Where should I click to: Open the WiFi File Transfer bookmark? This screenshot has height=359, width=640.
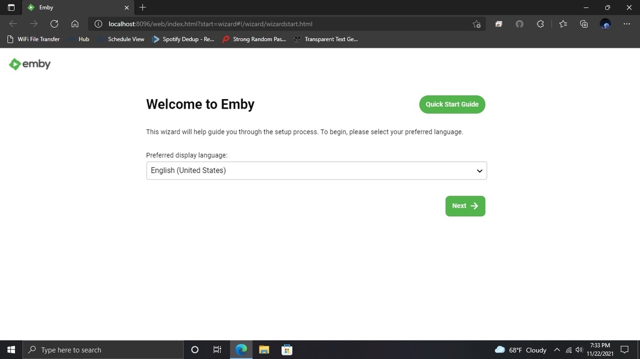(x=33, y=39)
